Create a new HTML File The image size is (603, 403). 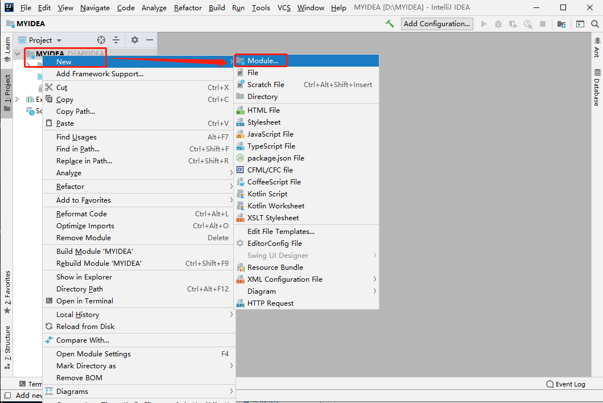tap(307, 110)
